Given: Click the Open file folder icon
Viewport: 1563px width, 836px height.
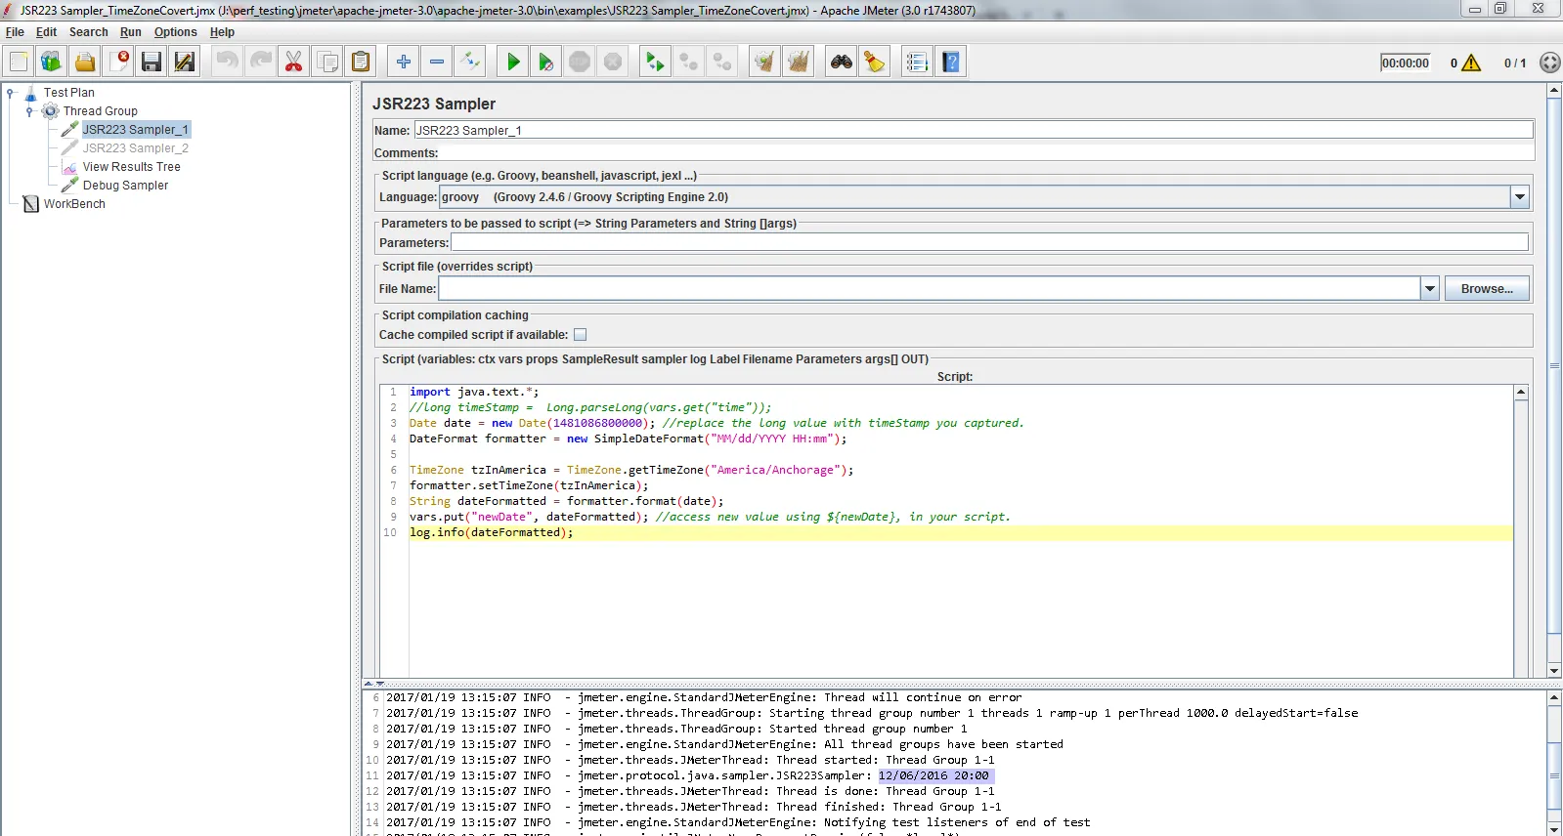Looking at the screenshot, I should click(85, 63).
